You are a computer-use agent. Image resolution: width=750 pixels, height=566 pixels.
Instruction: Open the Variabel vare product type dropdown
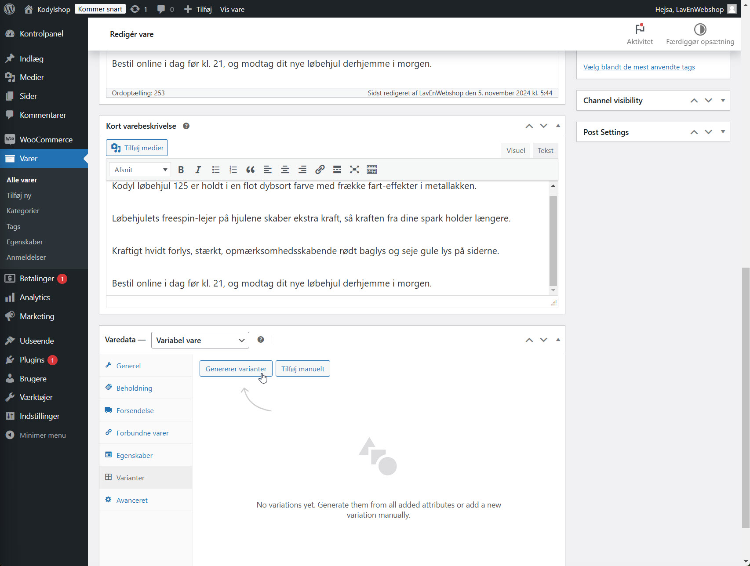(x=200, y=340)
